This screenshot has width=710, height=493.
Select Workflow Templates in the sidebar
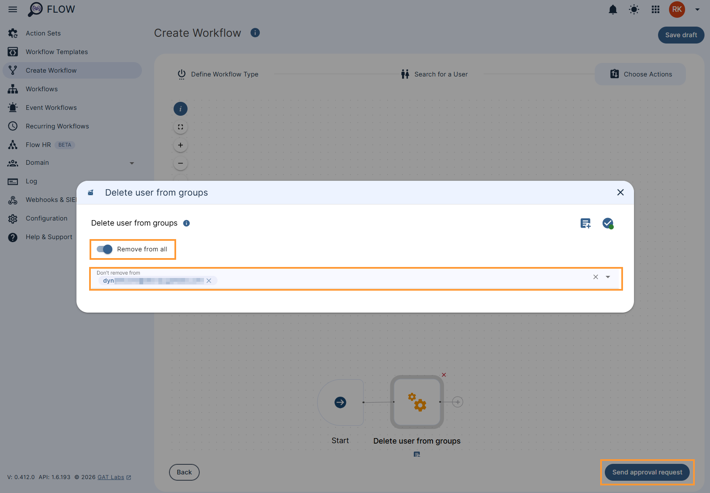click(x=57, y=52)
